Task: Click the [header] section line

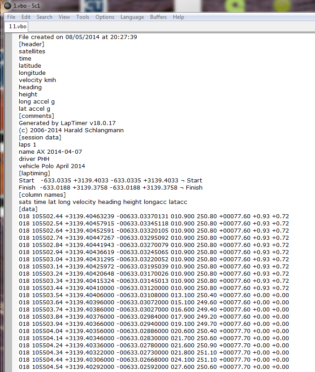Action: point(31,44)
